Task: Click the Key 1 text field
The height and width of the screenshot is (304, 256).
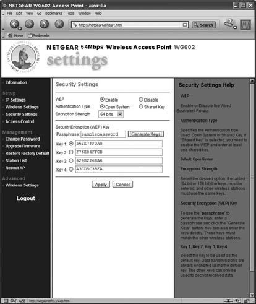Action: (119, 144)
